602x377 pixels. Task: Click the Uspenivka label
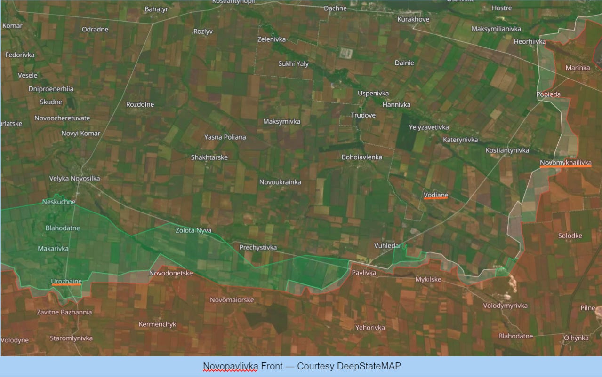pos(373,93)
